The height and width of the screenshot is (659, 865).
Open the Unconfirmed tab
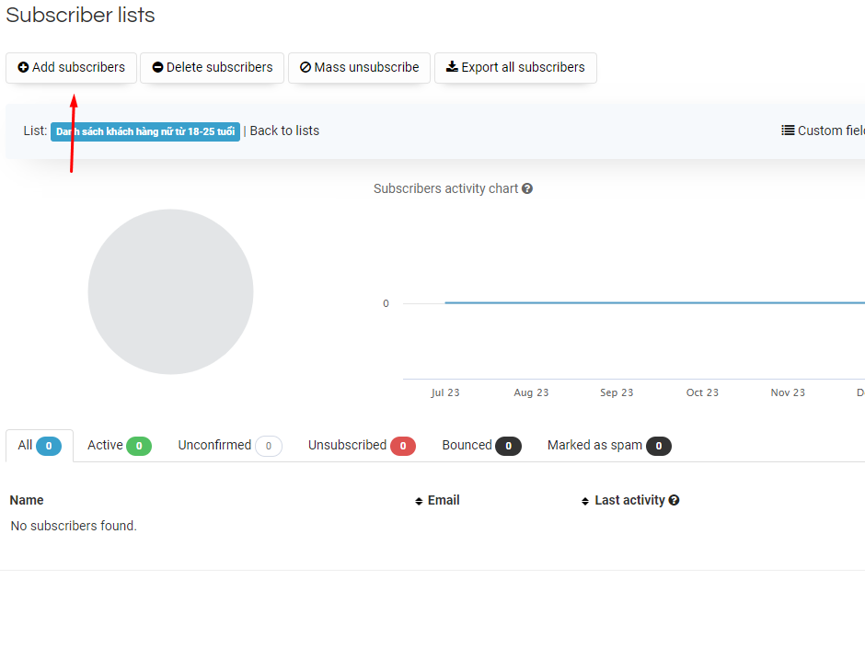click(229, 446)
